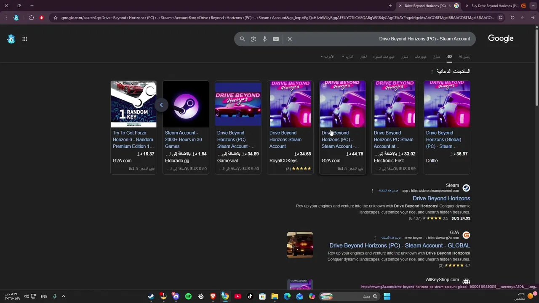
Task: Click the Windows taskbar search box
Action: 350,296
